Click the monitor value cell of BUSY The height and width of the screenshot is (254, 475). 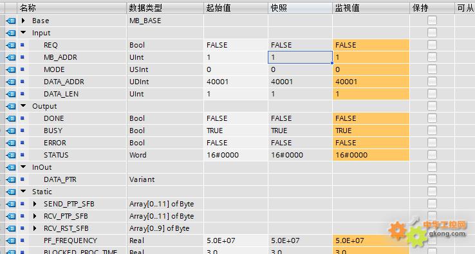[x=371, y=131]
